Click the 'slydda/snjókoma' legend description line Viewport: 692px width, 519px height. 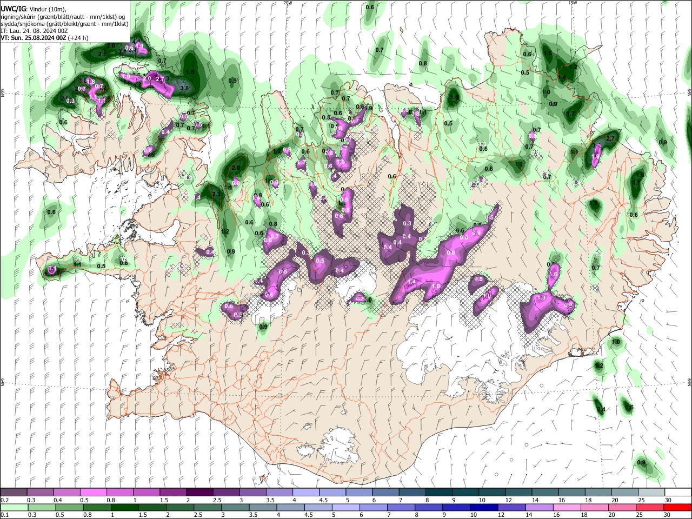click(x=64, y=24)
